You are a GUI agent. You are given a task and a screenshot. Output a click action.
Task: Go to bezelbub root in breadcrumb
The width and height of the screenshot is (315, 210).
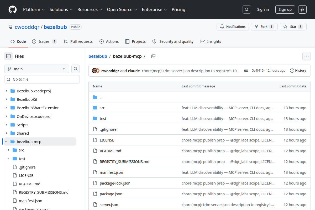[x=98, y=56]
